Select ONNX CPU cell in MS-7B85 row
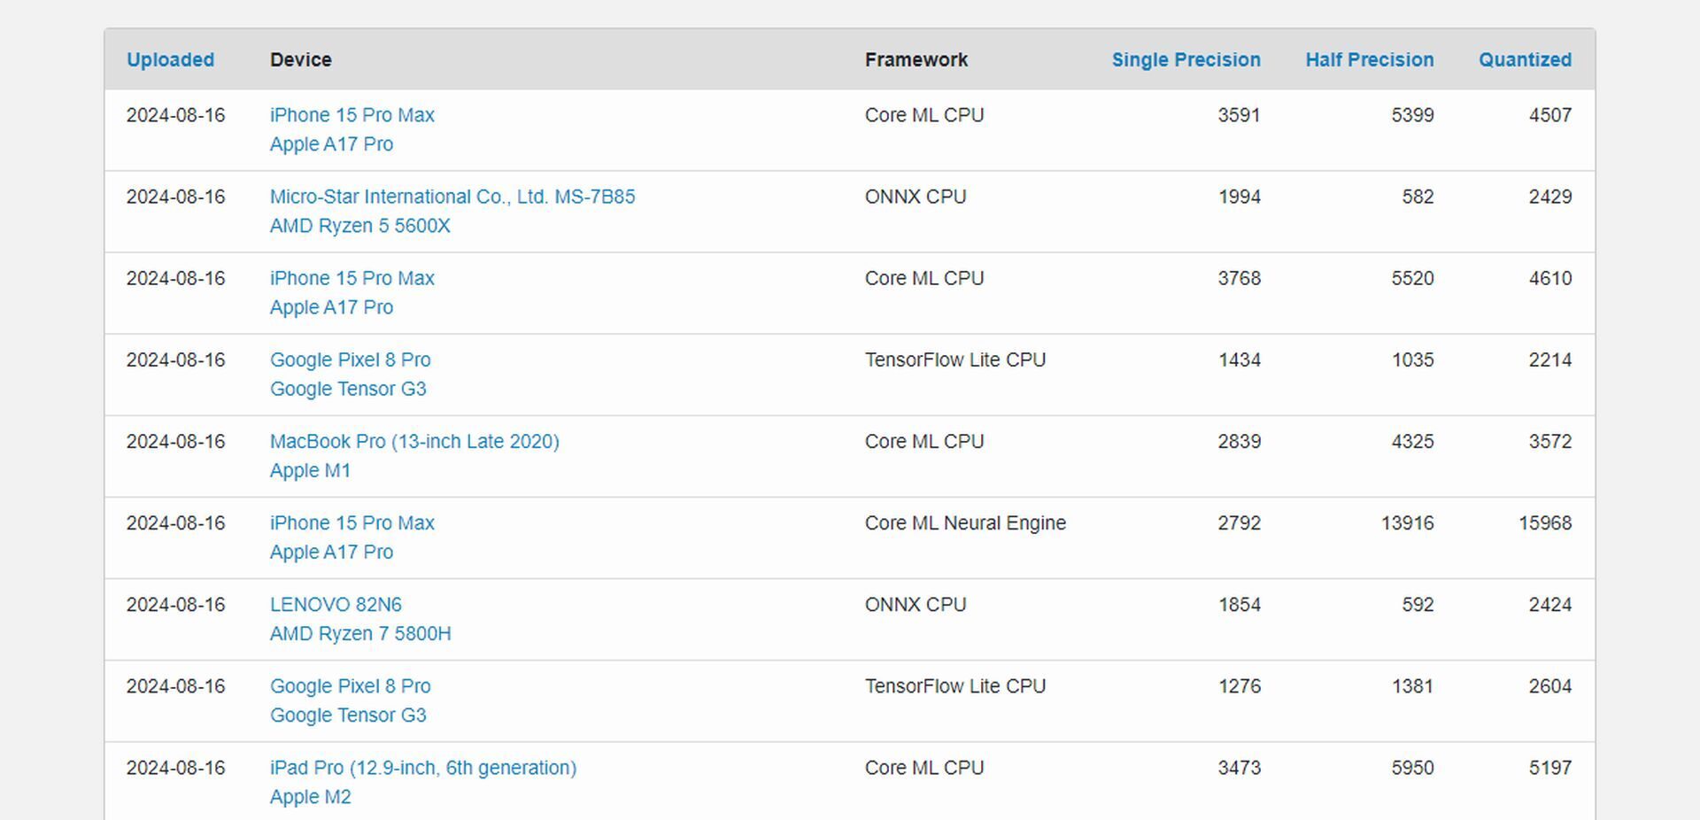Screen dimensions: 1700x820 tap(916, 197)
